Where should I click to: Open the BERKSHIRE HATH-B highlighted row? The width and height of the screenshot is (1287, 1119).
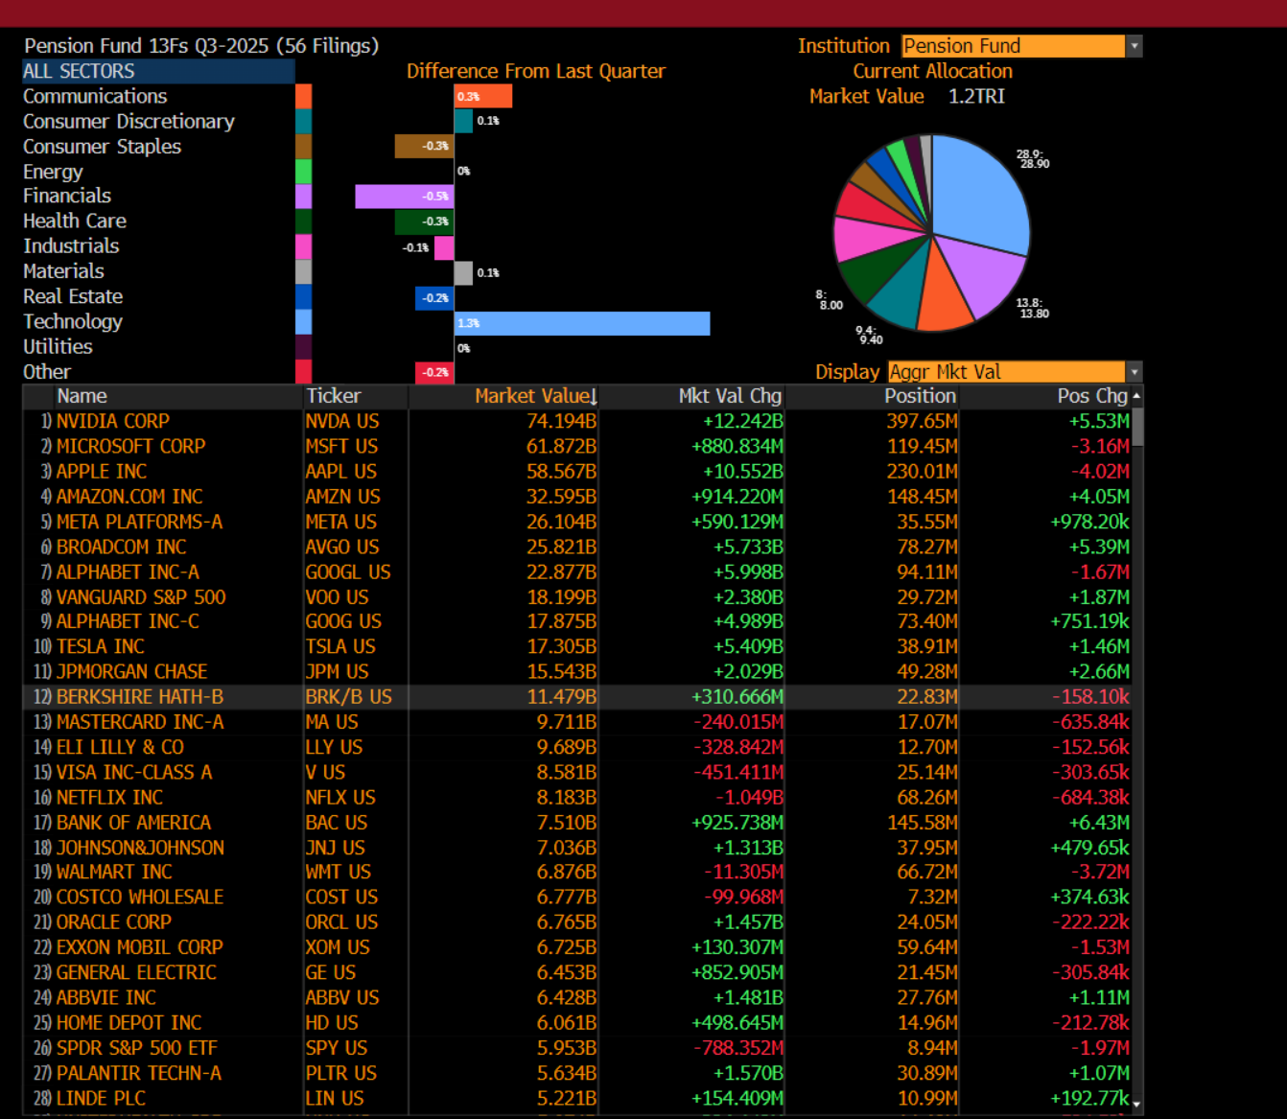140,697
